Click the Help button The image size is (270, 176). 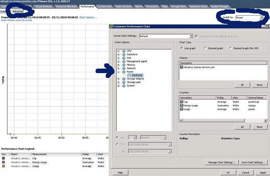120,173
